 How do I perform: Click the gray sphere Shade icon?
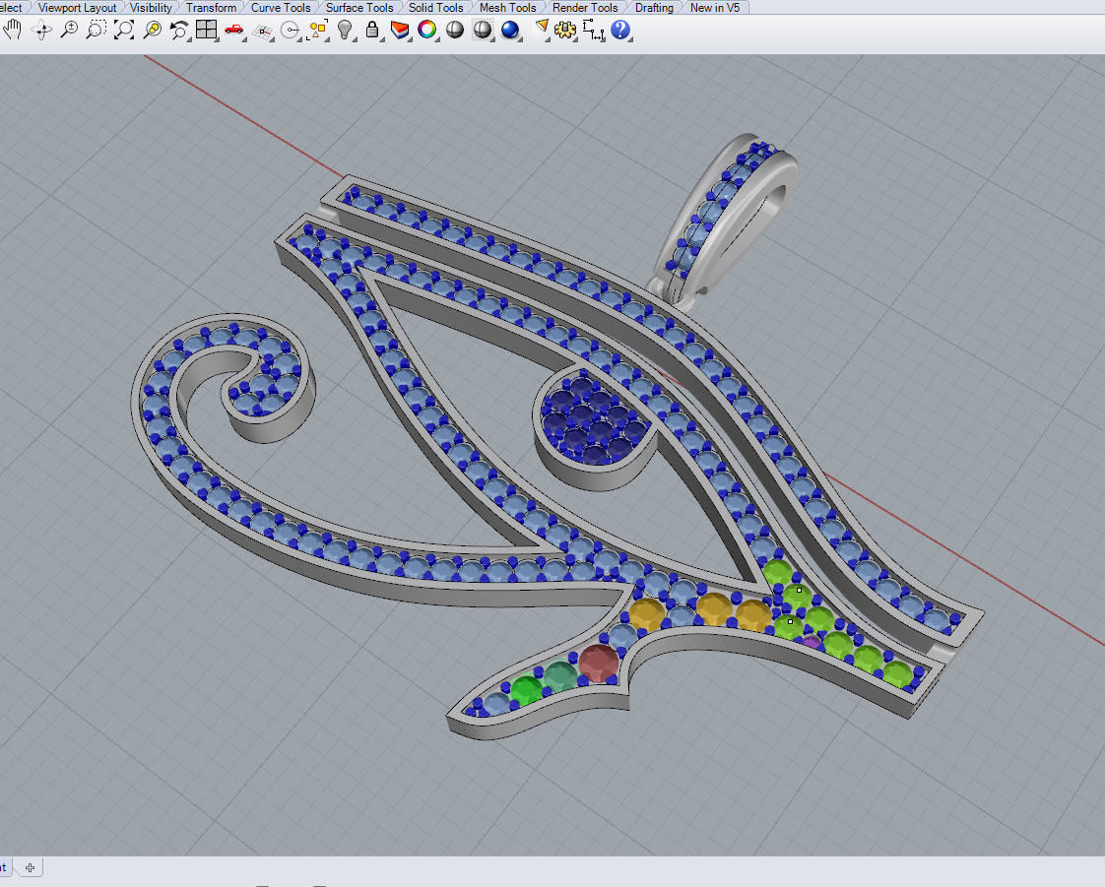[455, 30]
